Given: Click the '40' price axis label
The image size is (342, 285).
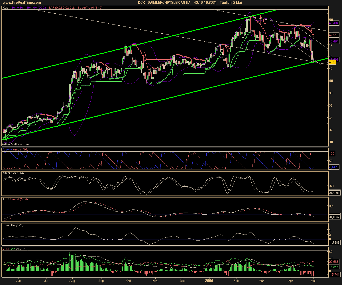Looking at the screenshot, I should tap(331, 81).
